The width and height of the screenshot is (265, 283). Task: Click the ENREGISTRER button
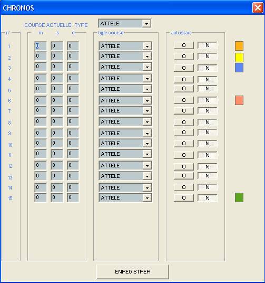click(133, 271)
